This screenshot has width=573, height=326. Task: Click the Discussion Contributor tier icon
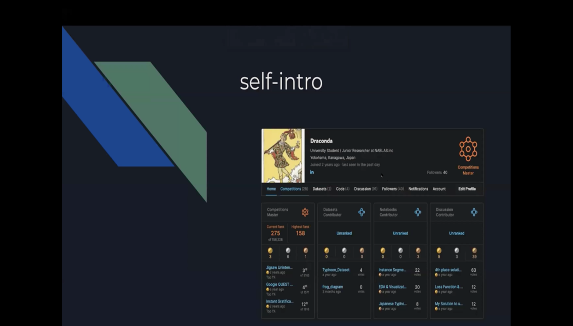(x=474, y=212)
